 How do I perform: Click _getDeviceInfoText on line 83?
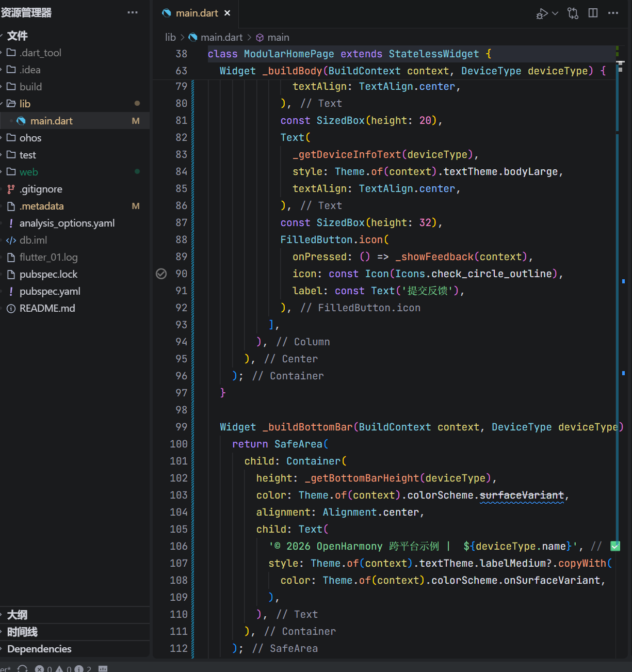tap(347, 154)
